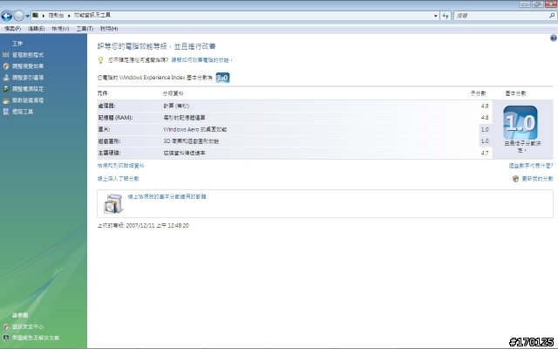This screenshot has height=349, width=558.
Task: Click the greyed Forward arrow button
Action: click(x=19, y=16)
